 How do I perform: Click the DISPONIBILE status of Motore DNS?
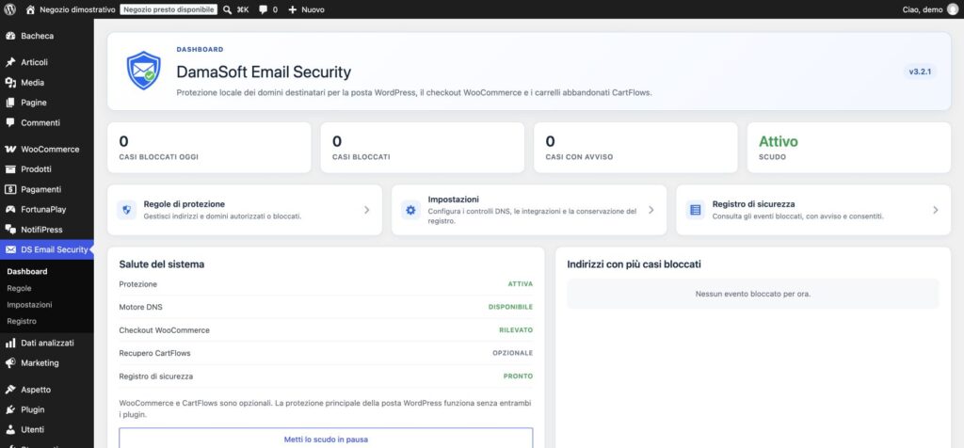coord(511,307)
